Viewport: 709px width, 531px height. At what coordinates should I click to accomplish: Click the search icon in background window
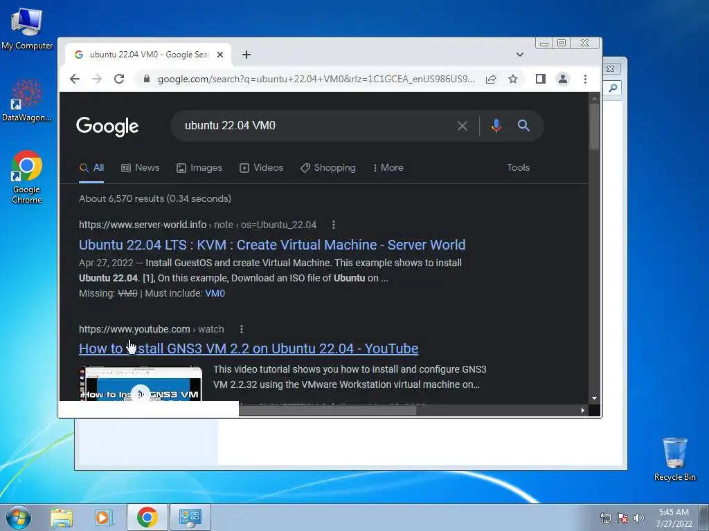coord(613,88)
